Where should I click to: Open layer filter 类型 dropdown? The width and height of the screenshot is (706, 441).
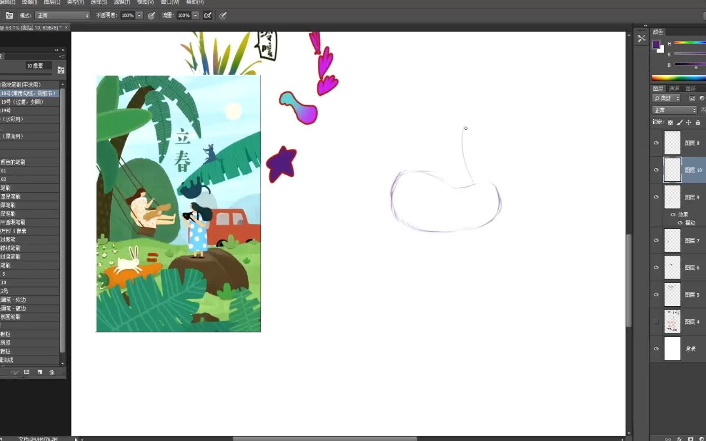pyautogui.click(x=666, y=98)
